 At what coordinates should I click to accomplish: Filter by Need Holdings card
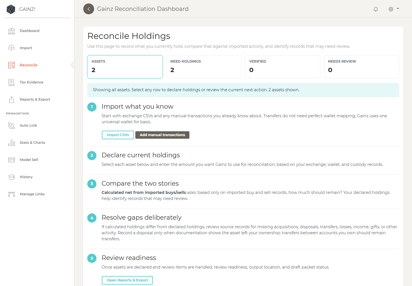click(204, 67)
